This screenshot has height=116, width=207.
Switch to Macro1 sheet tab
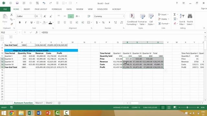click(39, 103)
